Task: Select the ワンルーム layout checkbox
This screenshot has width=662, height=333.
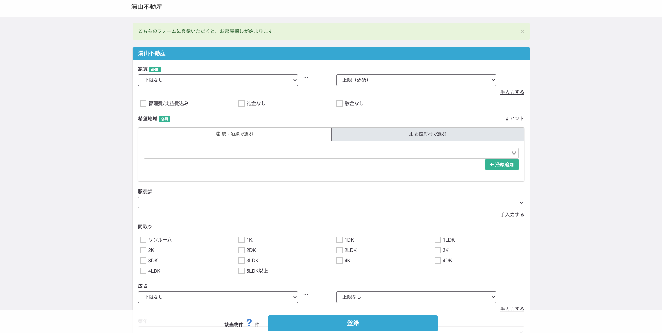Action: [143, 240]
